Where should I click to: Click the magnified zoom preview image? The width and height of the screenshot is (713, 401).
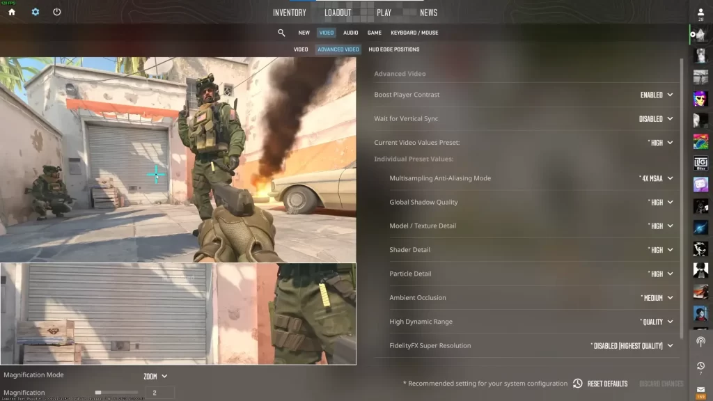coord(178,314)
